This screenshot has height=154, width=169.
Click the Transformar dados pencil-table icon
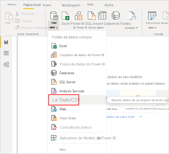(x=152, y=16)
